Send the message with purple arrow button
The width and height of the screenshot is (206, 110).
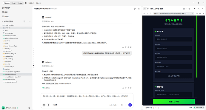tap(130, 105)
